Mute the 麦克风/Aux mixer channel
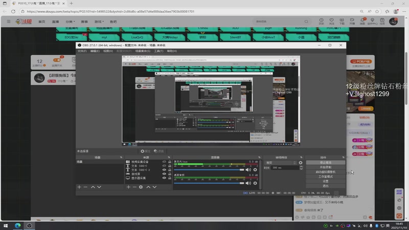This screenshot has width=409, height=230. coord(248,170)
